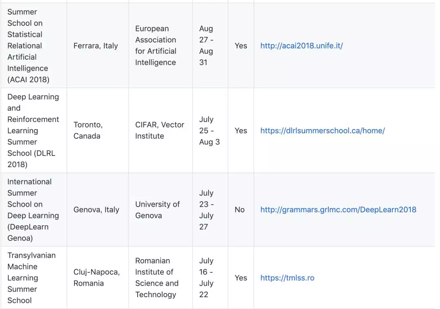Select the Ferrara, Italy location cell
Screen dimensions: 440x309
(x=96, y=46)
